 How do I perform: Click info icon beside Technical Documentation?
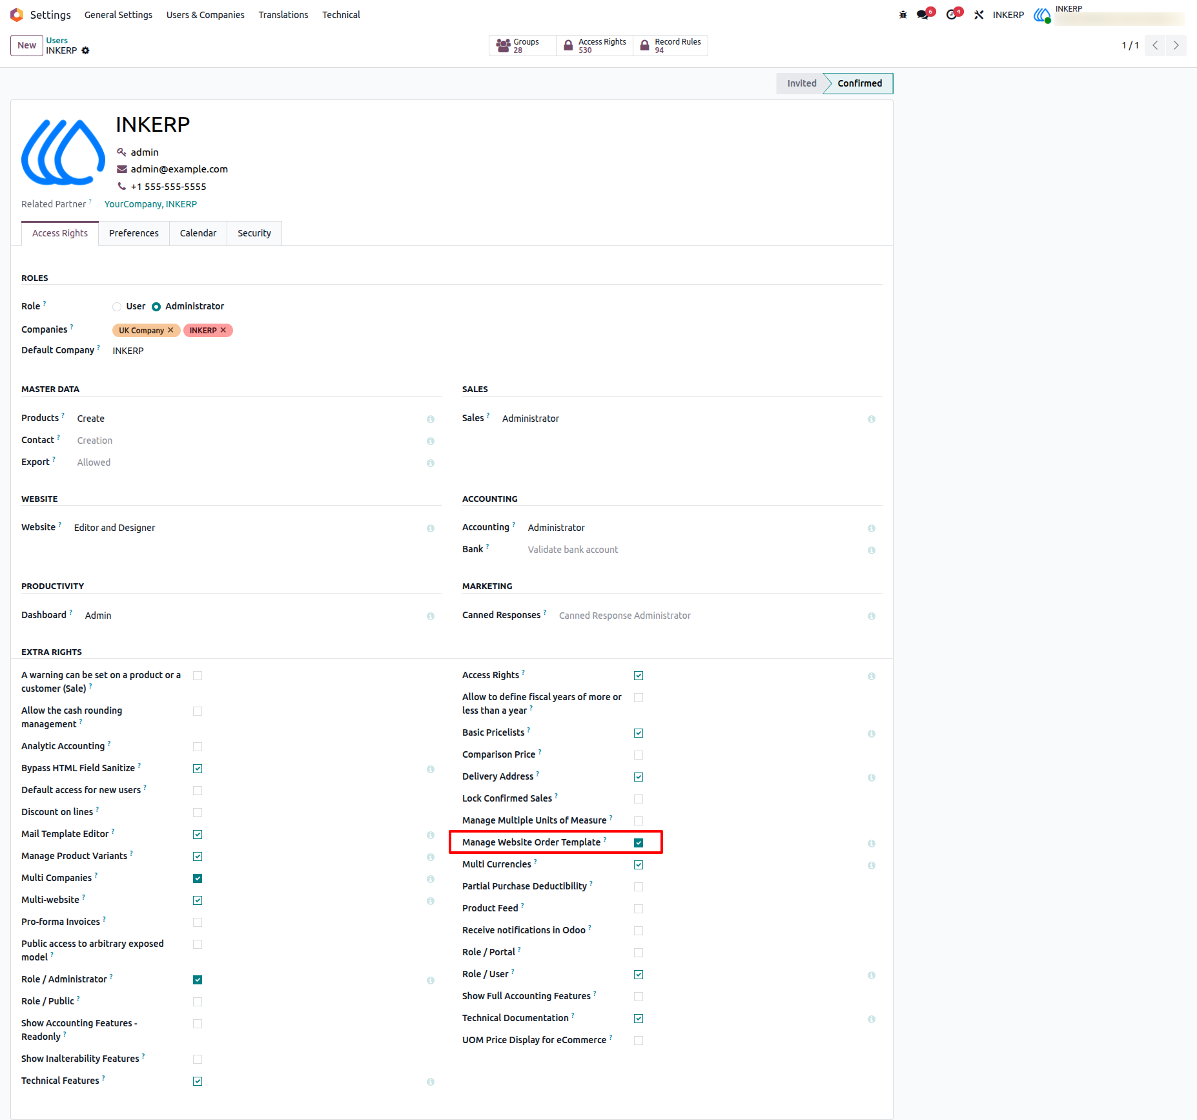click(x=872, y=1019)
